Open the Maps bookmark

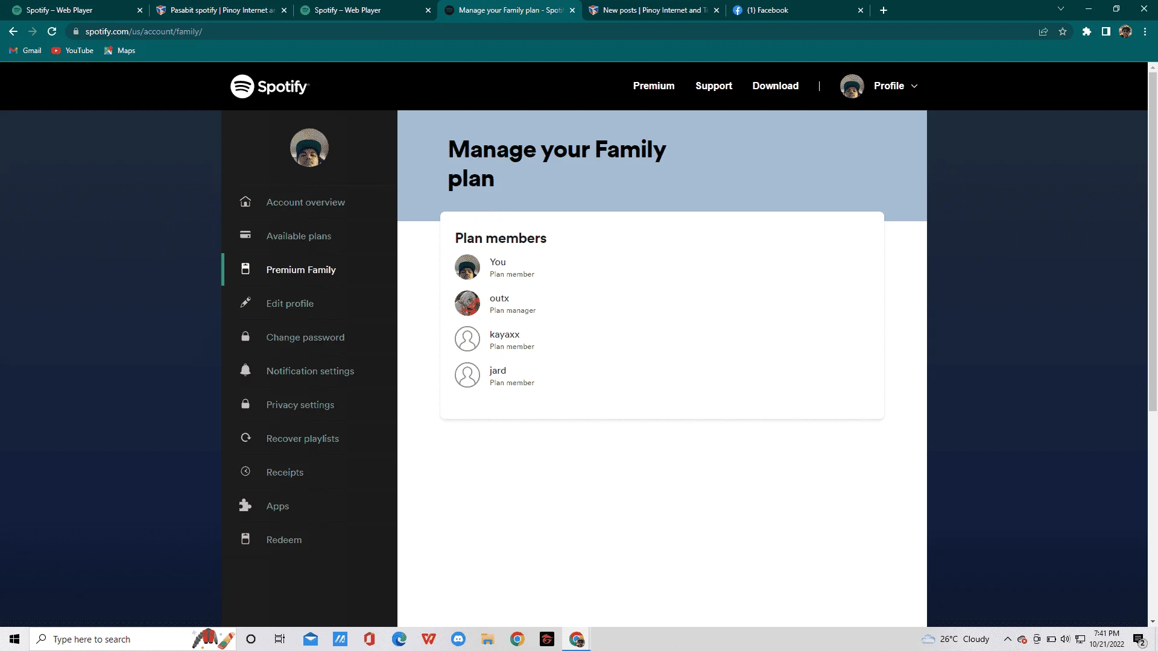(119, 51)
